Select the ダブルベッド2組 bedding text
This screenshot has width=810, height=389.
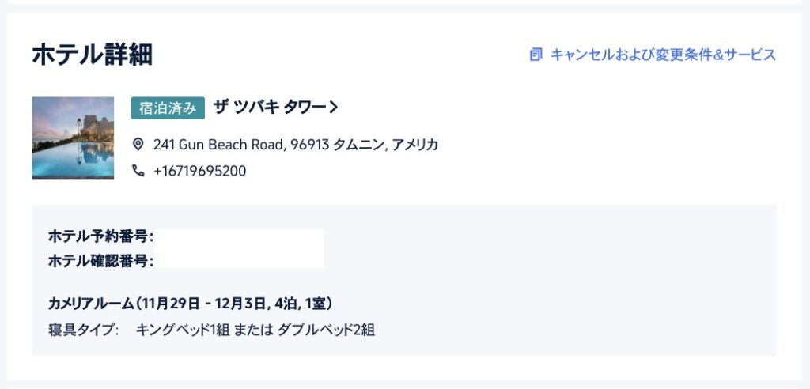tap(325, 330)
